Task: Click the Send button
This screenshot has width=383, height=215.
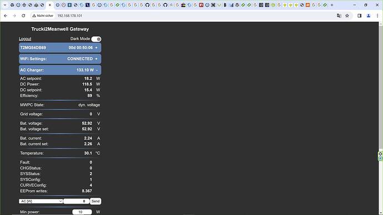Action: (95, 201)
